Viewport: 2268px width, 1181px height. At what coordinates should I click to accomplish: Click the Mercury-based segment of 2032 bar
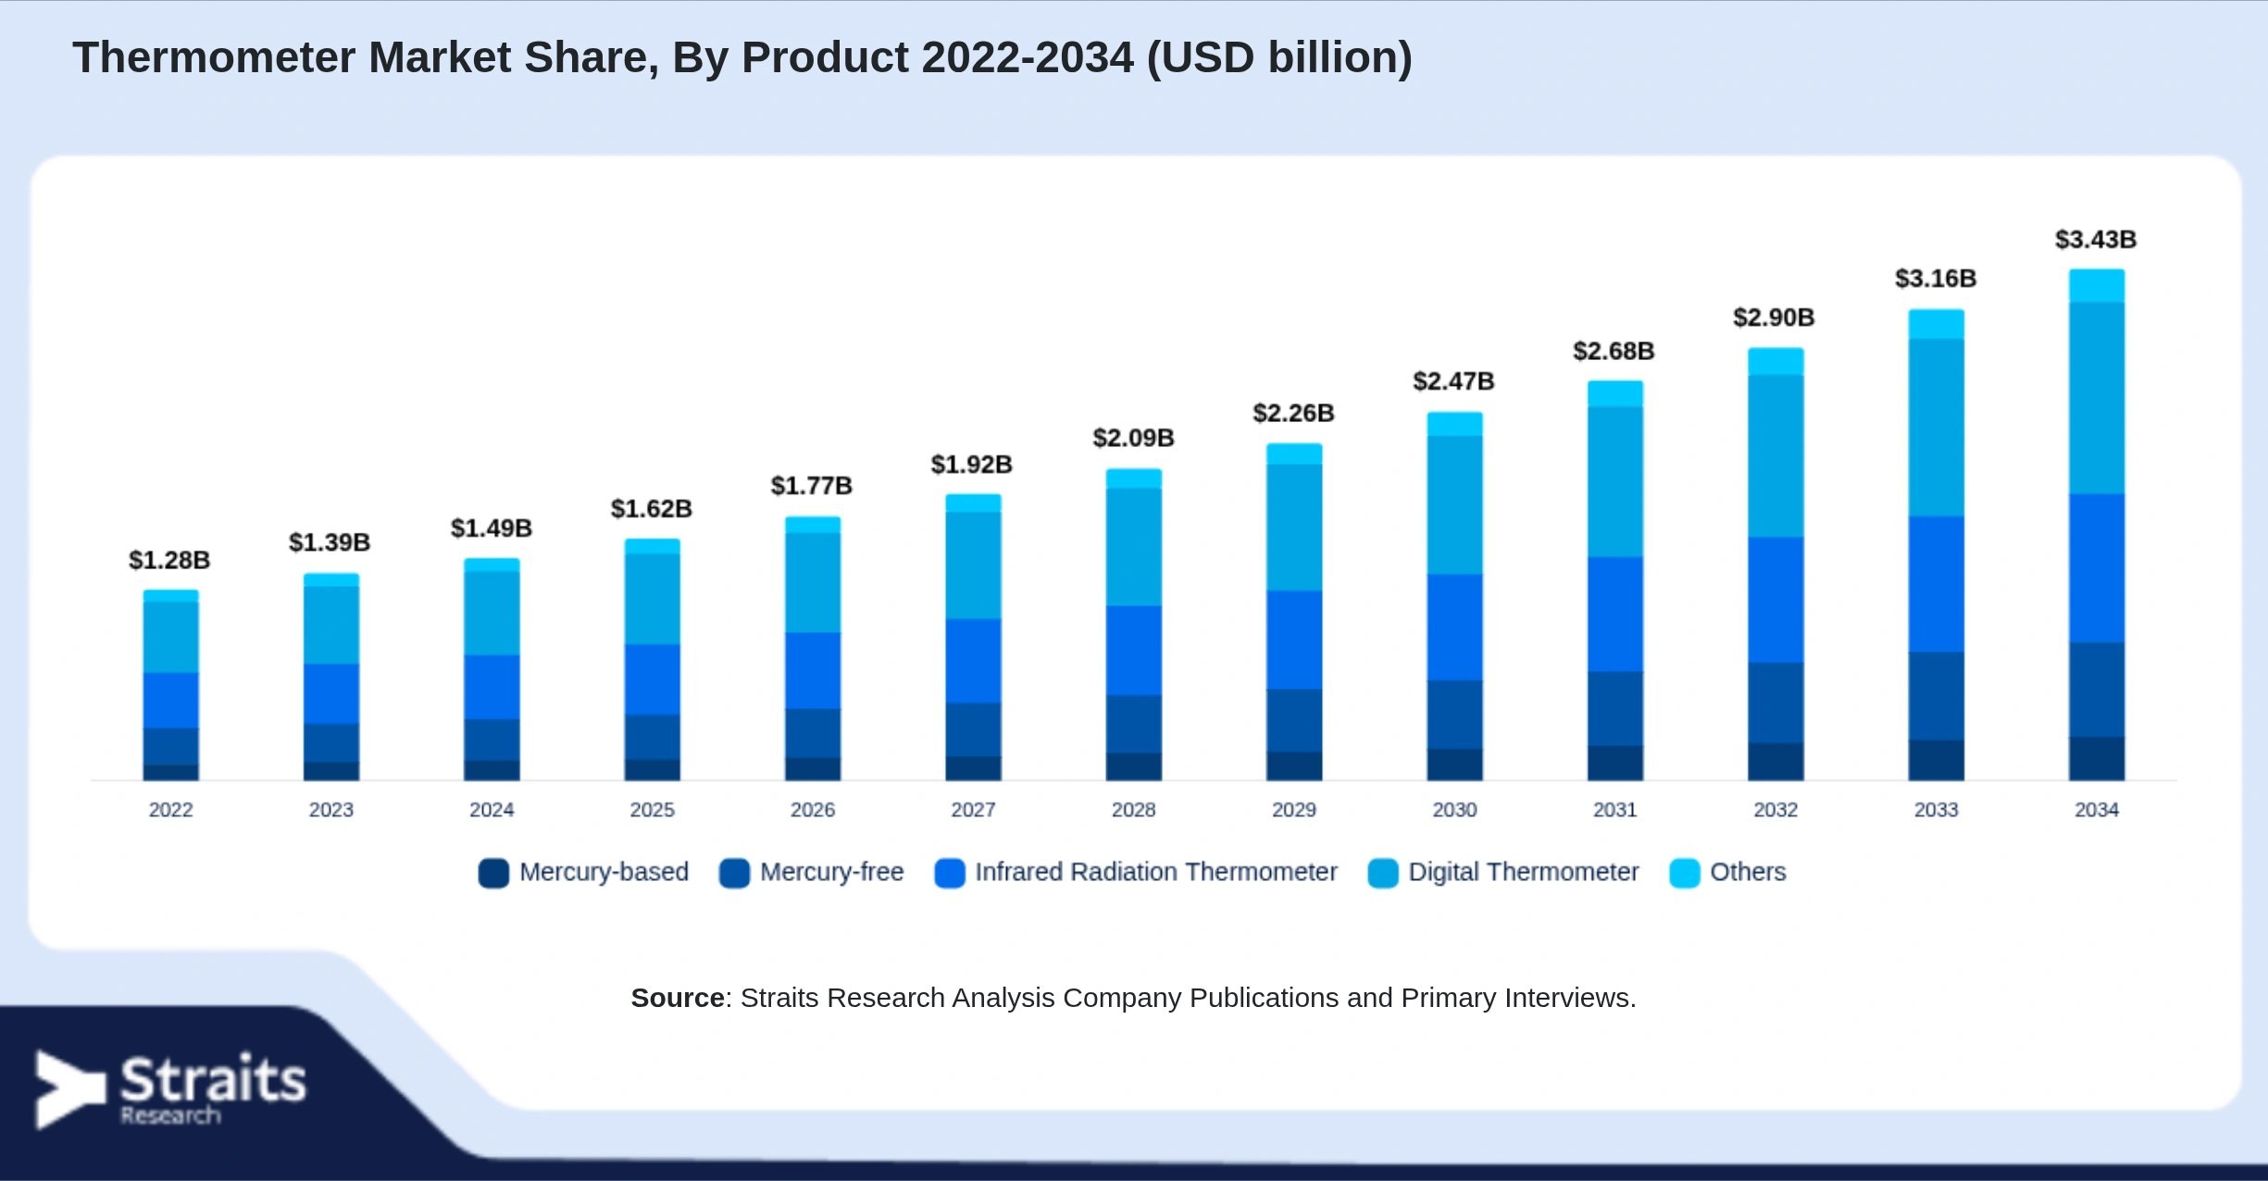point(1776,762)
